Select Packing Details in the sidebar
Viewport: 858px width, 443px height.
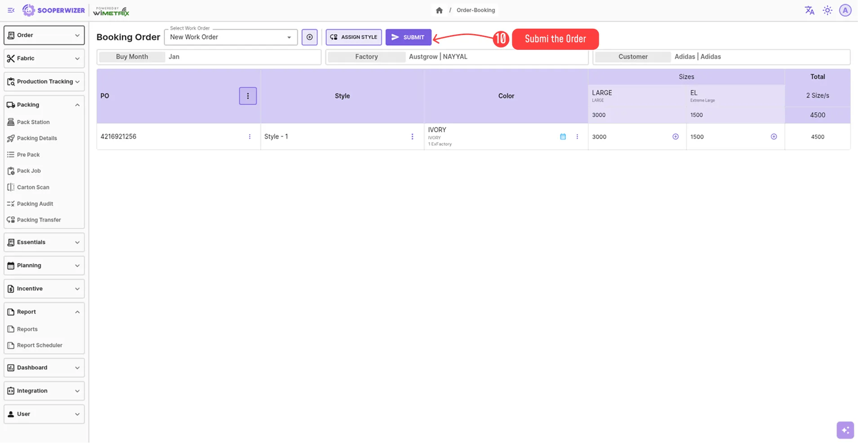point(37,138)
